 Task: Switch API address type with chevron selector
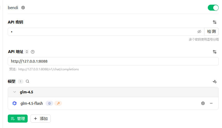click(27, 52)
